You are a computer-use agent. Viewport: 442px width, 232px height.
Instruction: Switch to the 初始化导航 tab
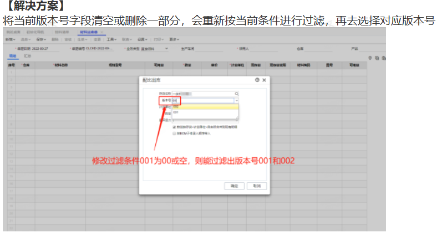(x=35, y=32)
